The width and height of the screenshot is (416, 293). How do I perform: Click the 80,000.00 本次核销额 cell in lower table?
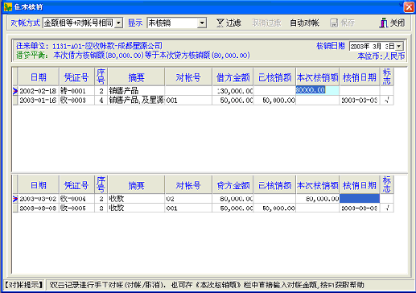(318, 199)
